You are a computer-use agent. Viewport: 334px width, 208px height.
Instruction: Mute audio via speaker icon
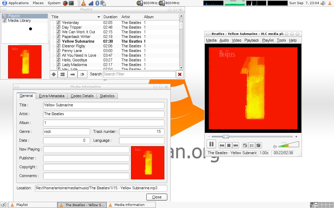[275, 147]
